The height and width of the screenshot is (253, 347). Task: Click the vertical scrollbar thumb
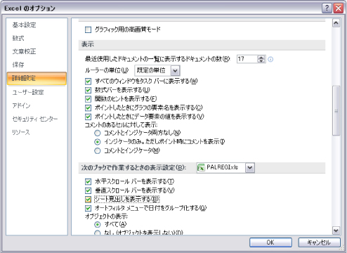pos(336,110)
